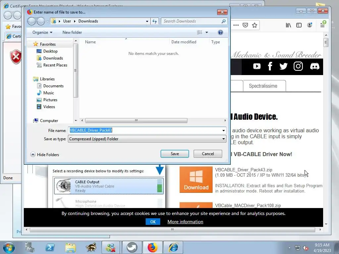Screen dimensions: 339x254
Task: Open address path history dropdown
Action: pos(147,21)
